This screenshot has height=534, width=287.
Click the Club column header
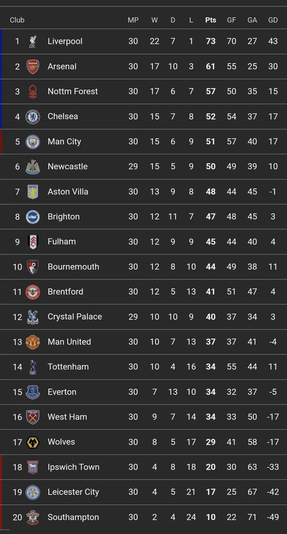pyautogui.click(x=17, y=20)
